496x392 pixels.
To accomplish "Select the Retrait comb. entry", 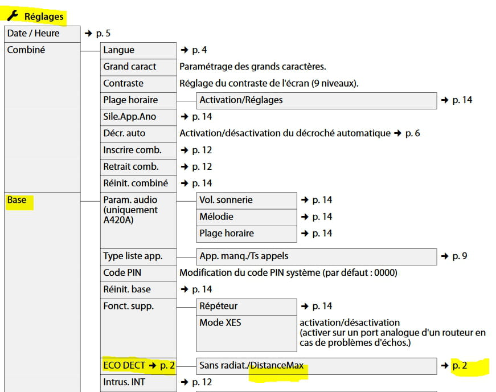I will click(x=138, y=168).
